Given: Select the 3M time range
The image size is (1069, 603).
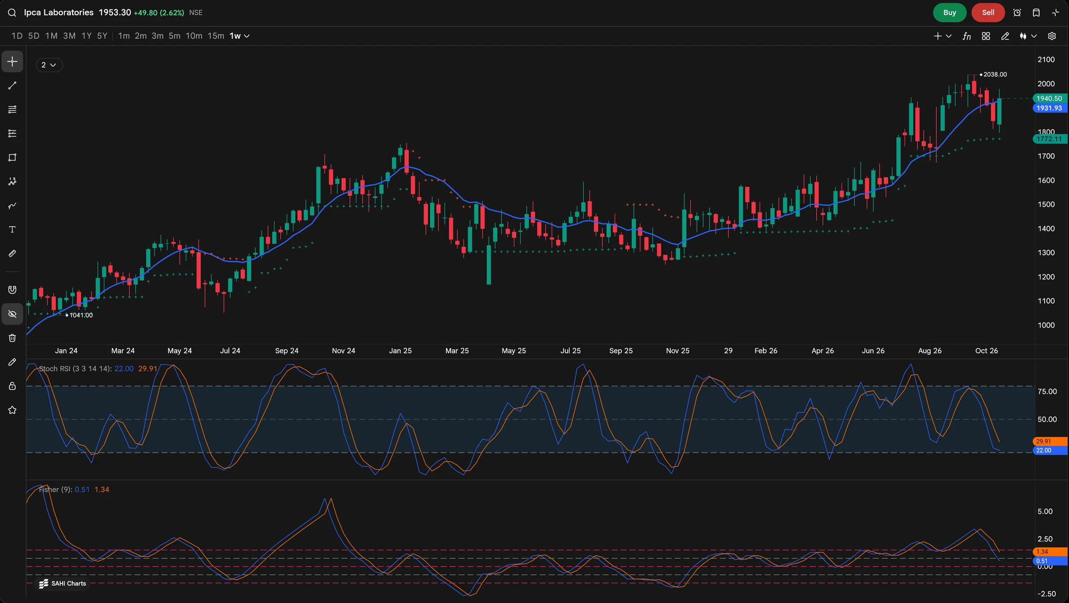Looking at the screenshot, I should 69,36.
